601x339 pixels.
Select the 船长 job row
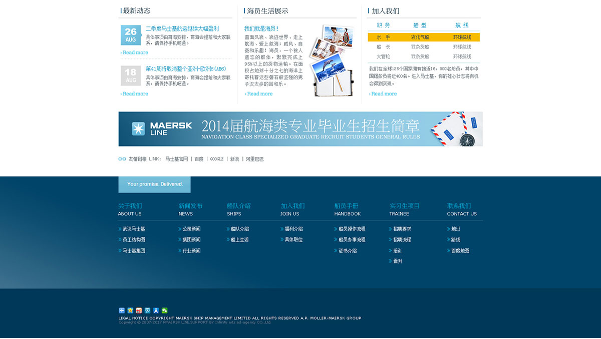(x=424, y=47)
